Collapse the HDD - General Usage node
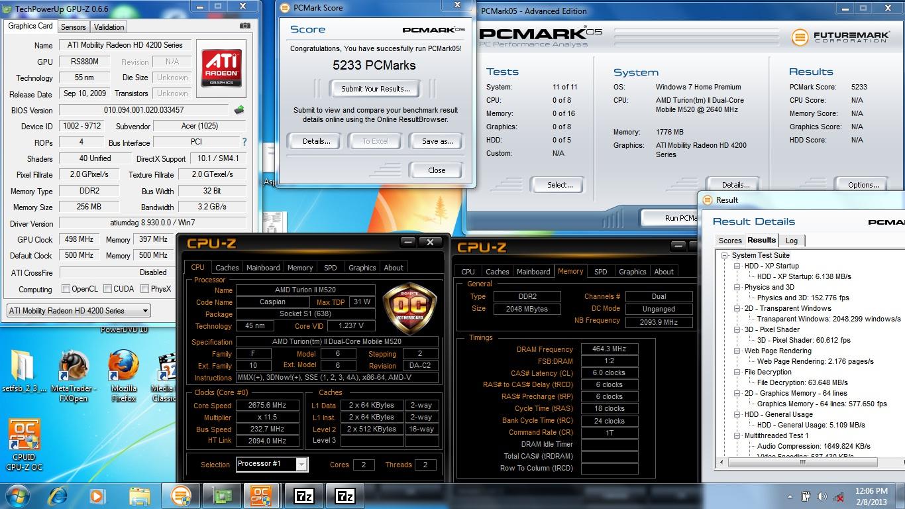 737,414
